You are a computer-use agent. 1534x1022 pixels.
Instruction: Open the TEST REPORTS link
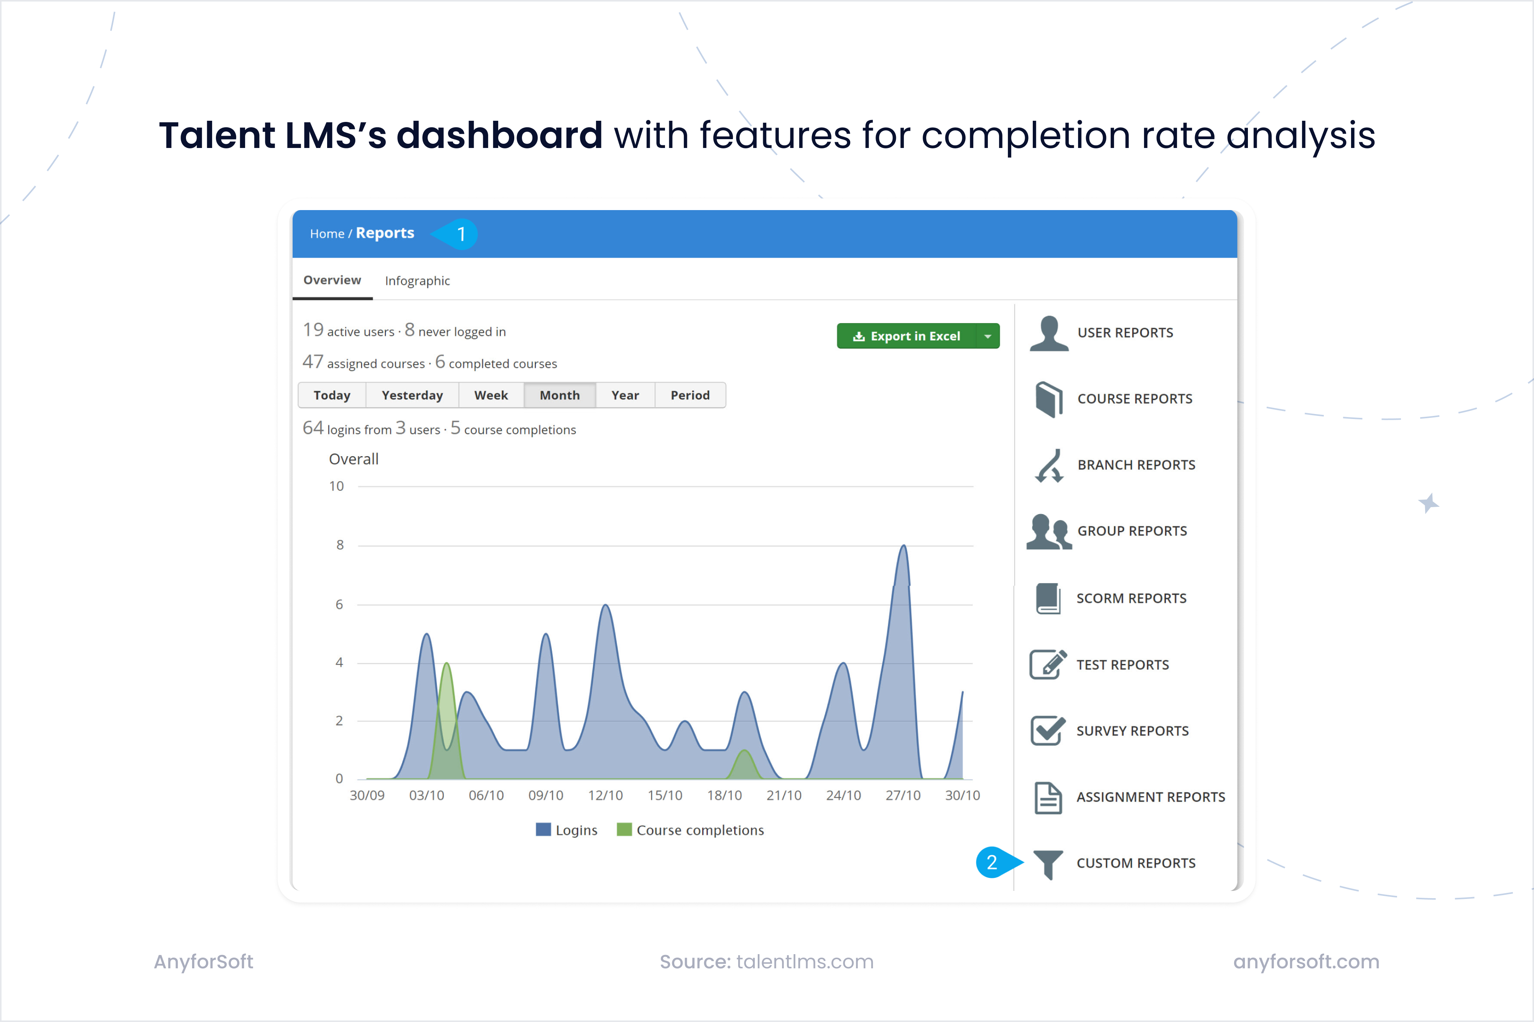pos(1122,665)
